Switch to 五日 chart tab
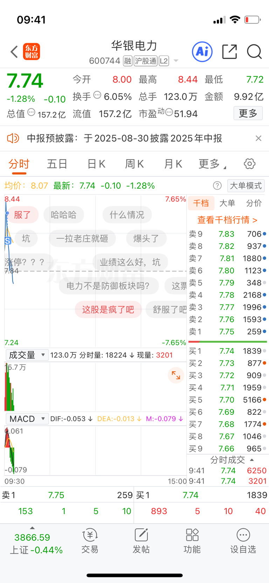This screenshot has width=269, height=583. tap(57, 164)
